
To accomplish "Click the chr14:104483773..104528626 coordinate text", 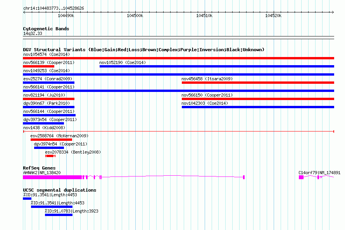I will 53,9.
